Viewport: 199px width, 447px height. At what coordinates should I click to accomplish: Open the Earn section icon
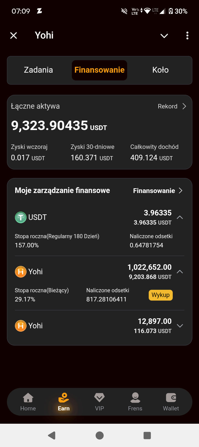pos(64,398)
